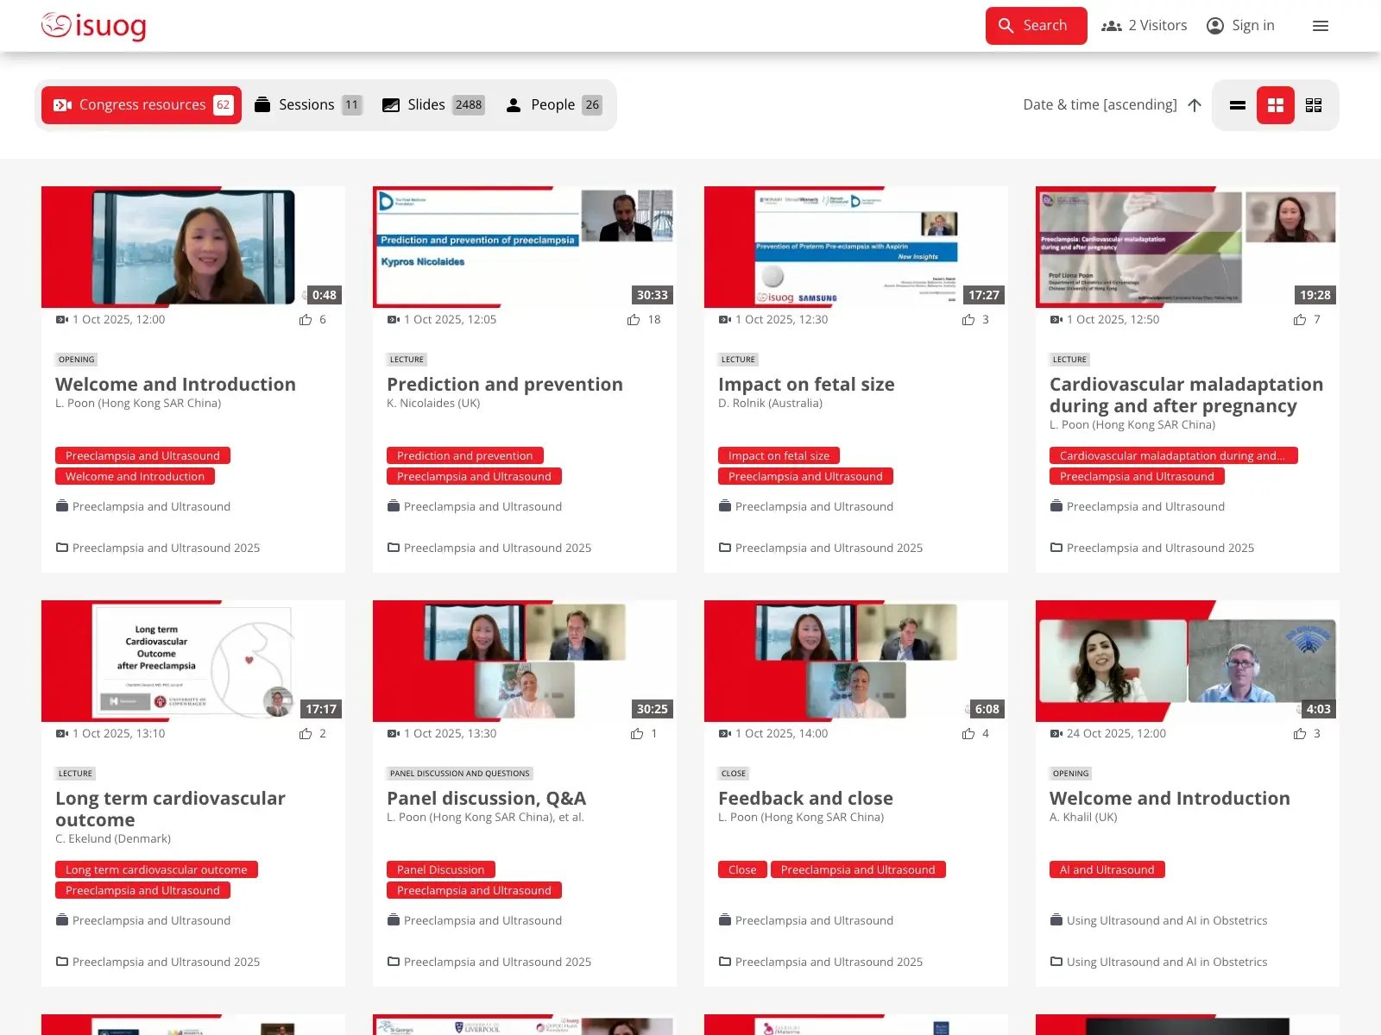Like the Impact on fetal size lecture

coord(968,320)
